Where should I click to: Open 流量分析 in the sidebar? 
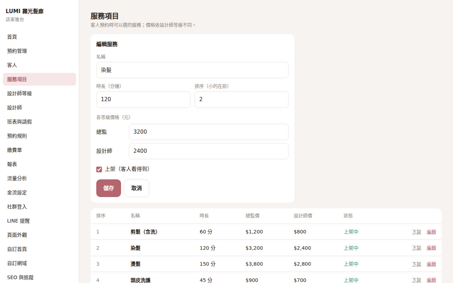point(39,178)
